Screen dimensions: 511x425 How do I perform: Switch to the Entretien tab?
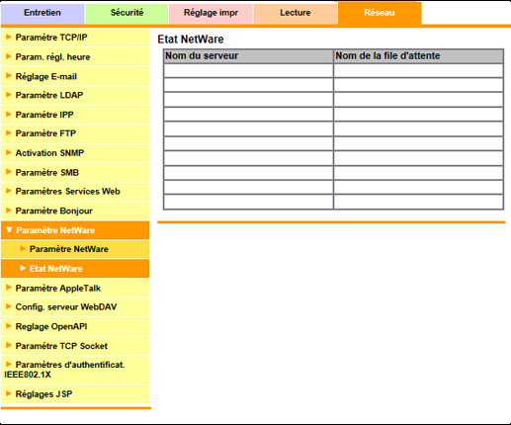[43, 13]
